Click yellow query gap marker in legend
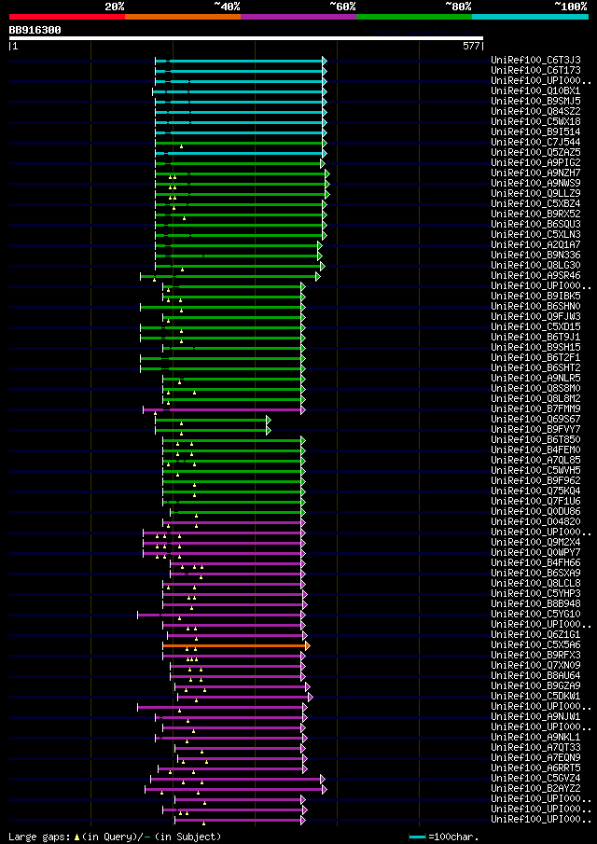Screen dimensions: 597x844 click(76, 837)
